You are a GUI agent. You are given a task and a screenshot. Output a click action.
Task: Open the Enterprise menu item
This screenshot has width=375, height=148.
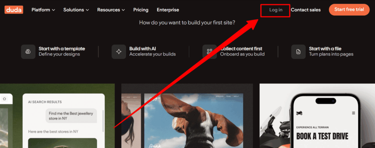[x=168, y=10]
